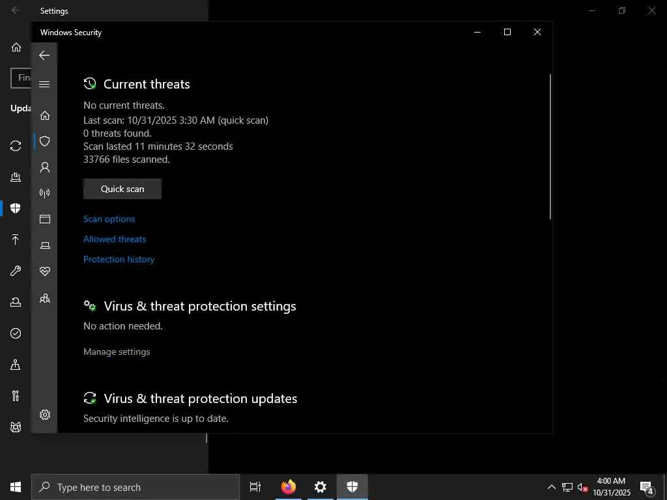Open Backup icon in Settings sidebar
Viewport: 667px width, 500px height.
(16, 240)
